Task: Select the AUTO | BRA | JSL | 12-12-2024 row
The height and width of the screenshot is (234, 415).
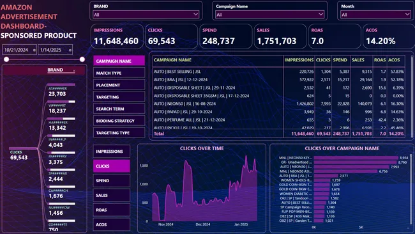Action: point(279,79)
